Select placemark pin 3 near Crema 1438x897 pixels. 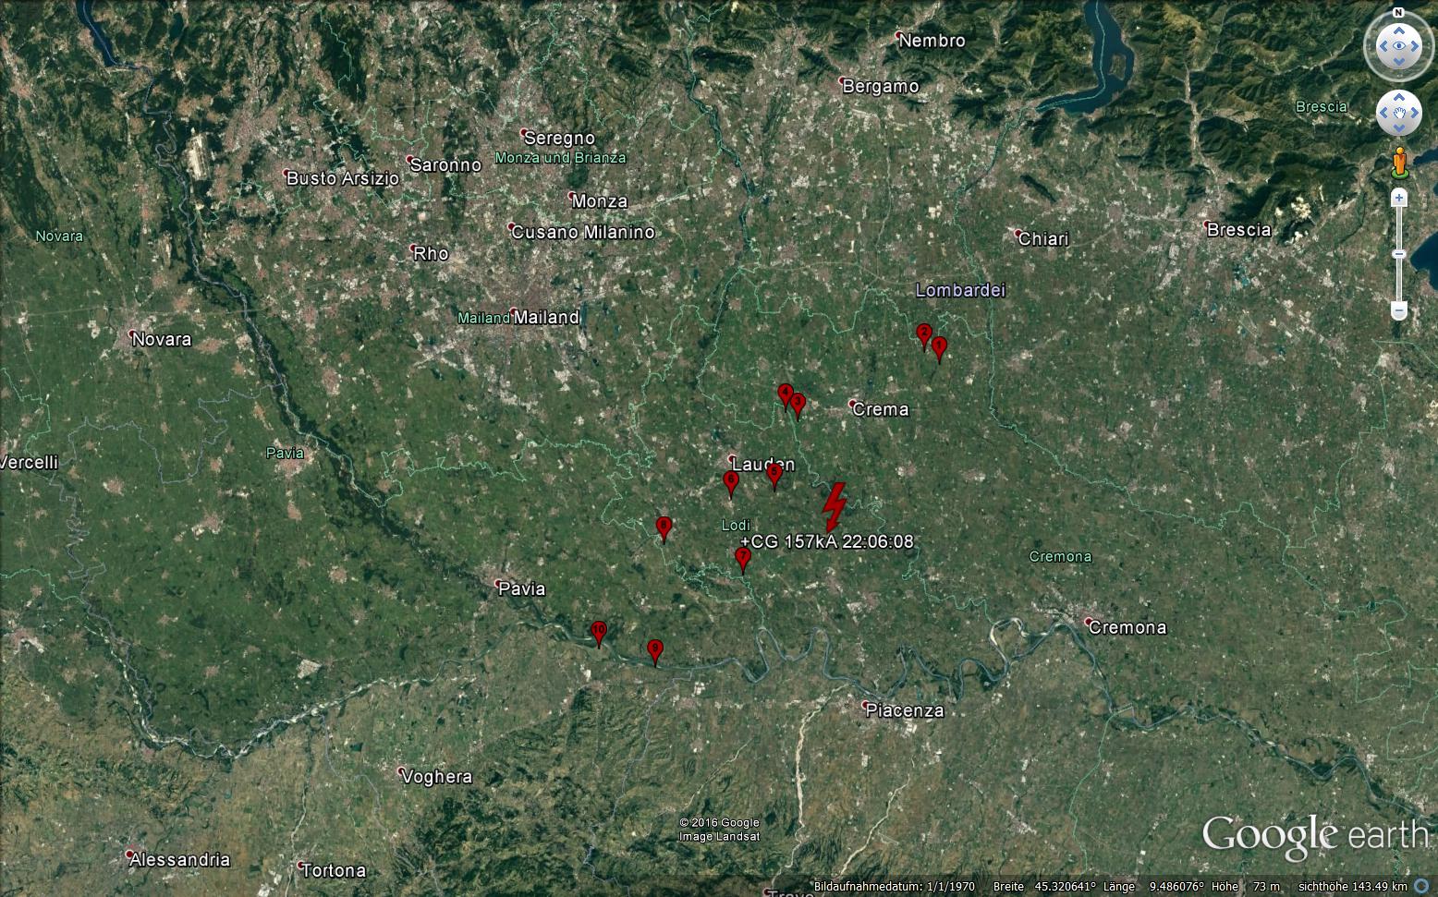pos(798,406)
